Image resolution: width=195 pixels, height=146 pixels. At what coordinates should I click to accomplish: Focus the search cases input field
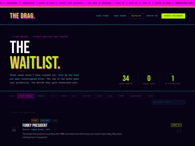(168, 102)
